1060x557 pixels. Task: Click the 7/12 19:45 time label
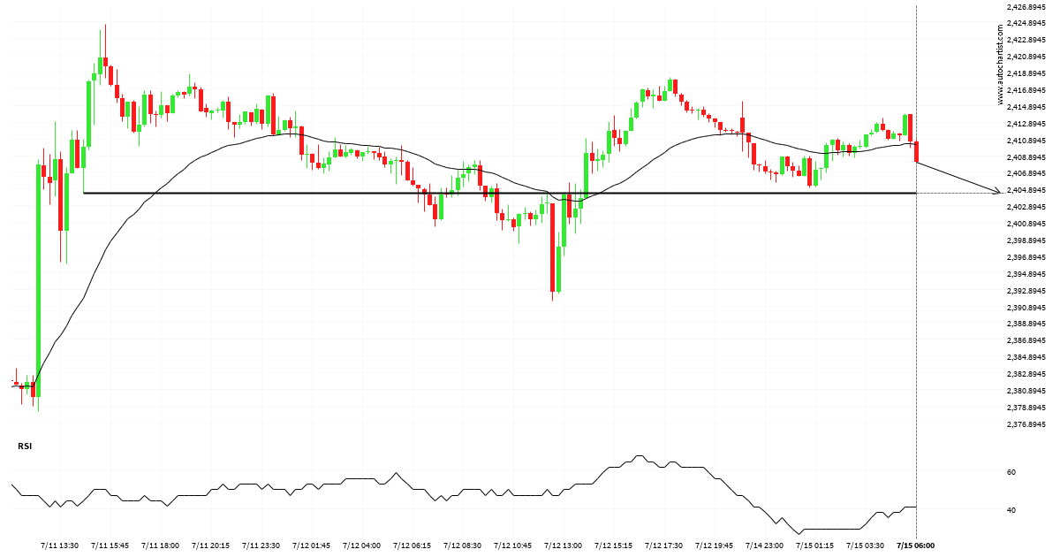click(x=715, y=546)
